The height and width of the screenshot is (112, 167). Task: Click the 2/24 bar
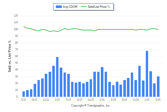pyautogui.click(x=102, y=82)
